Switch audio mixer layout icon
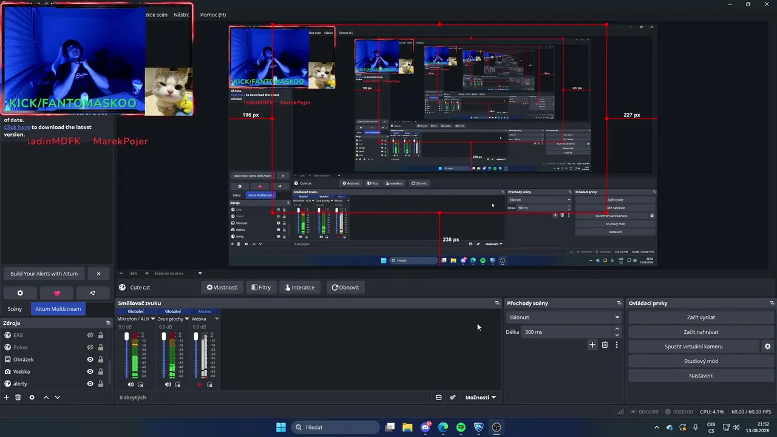Image resolution: width=777 pixels, height=437 pixels. coord(439,398)
